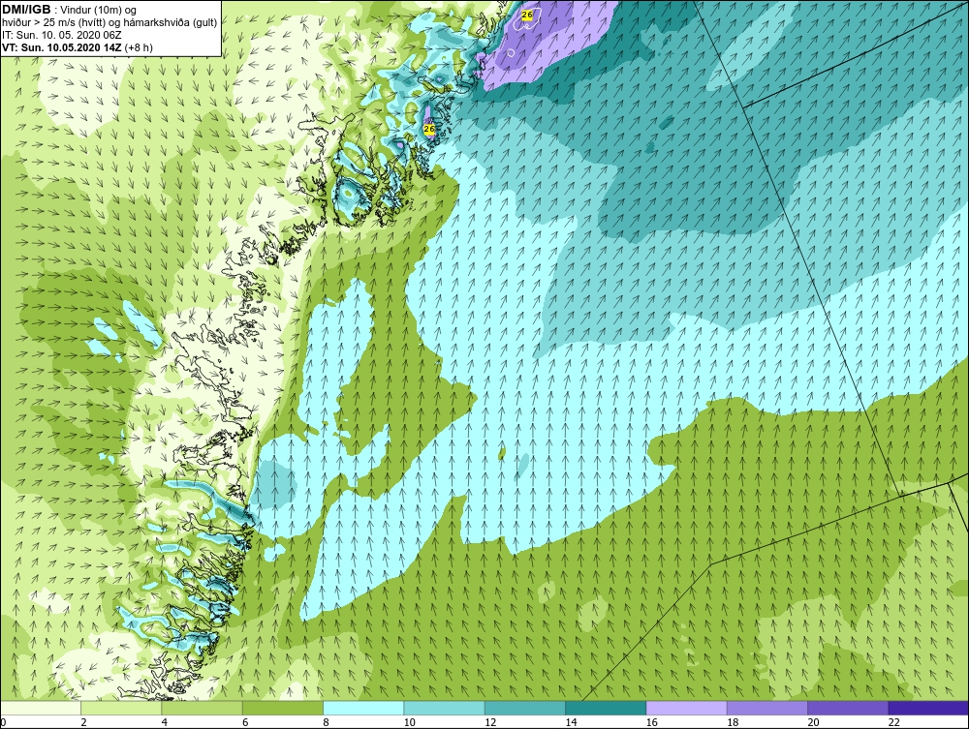Select the light yellow-green 2–4 m/s legend swatch
The height and width of the screenshot is (729, 969).
[x=121, y=708]
